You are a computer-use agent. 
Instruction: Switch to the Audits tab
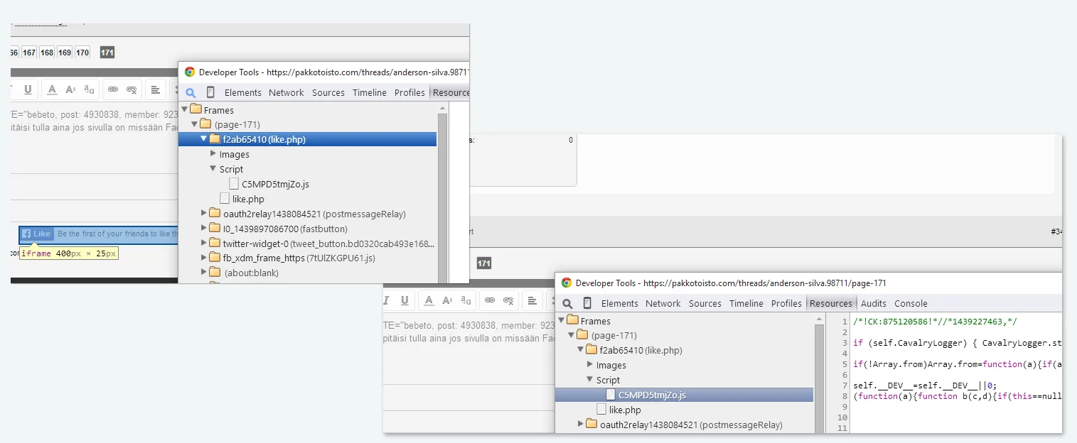pyautogui.click(x=873, y=303)
